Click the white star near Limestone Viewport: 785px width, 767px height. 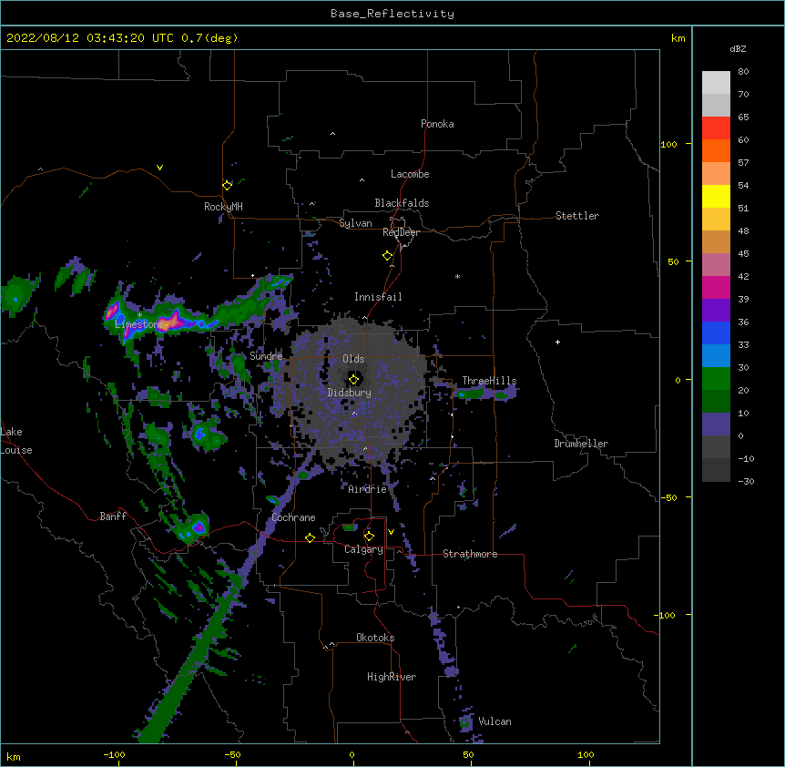point(139,315)
